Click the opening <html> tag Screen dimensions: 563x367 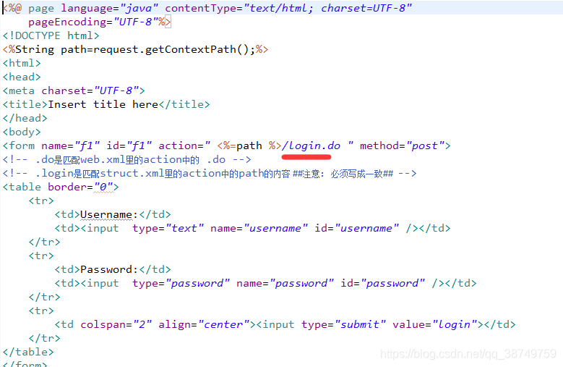tap(22, 63)
